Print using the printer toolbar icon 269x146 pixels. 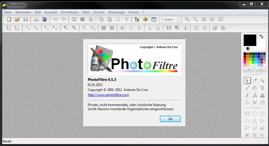click(x=36, y=19)
